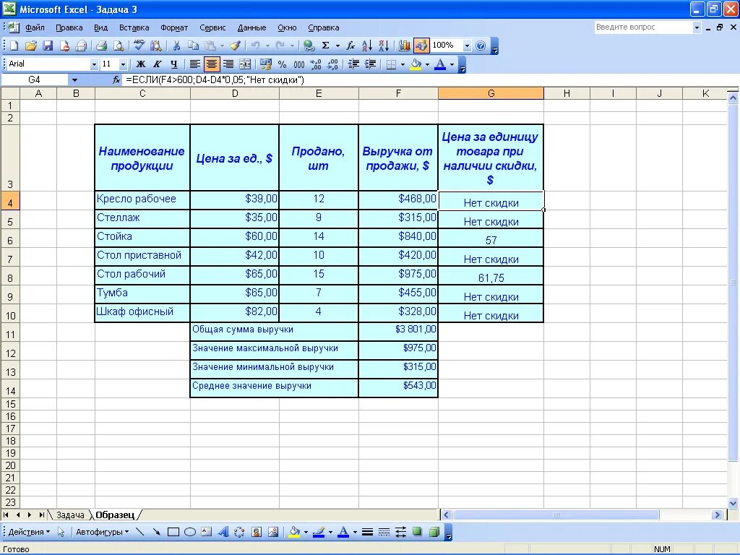Open the Вставка menu

[134, 28]
